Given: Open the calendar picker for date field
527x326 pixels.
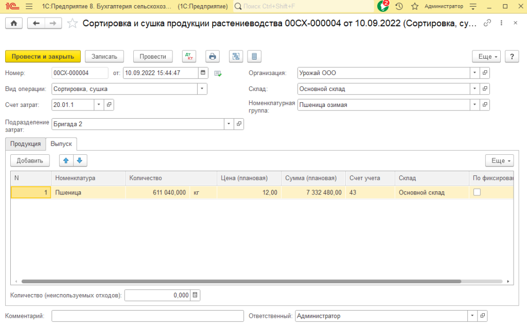Looking at the screenshot, I should pyautogui.click(x=203, y=73).
